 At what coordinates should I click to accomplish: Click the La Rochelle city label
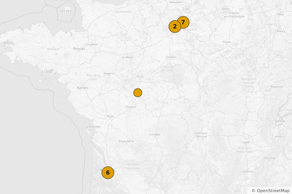[93, 127]
